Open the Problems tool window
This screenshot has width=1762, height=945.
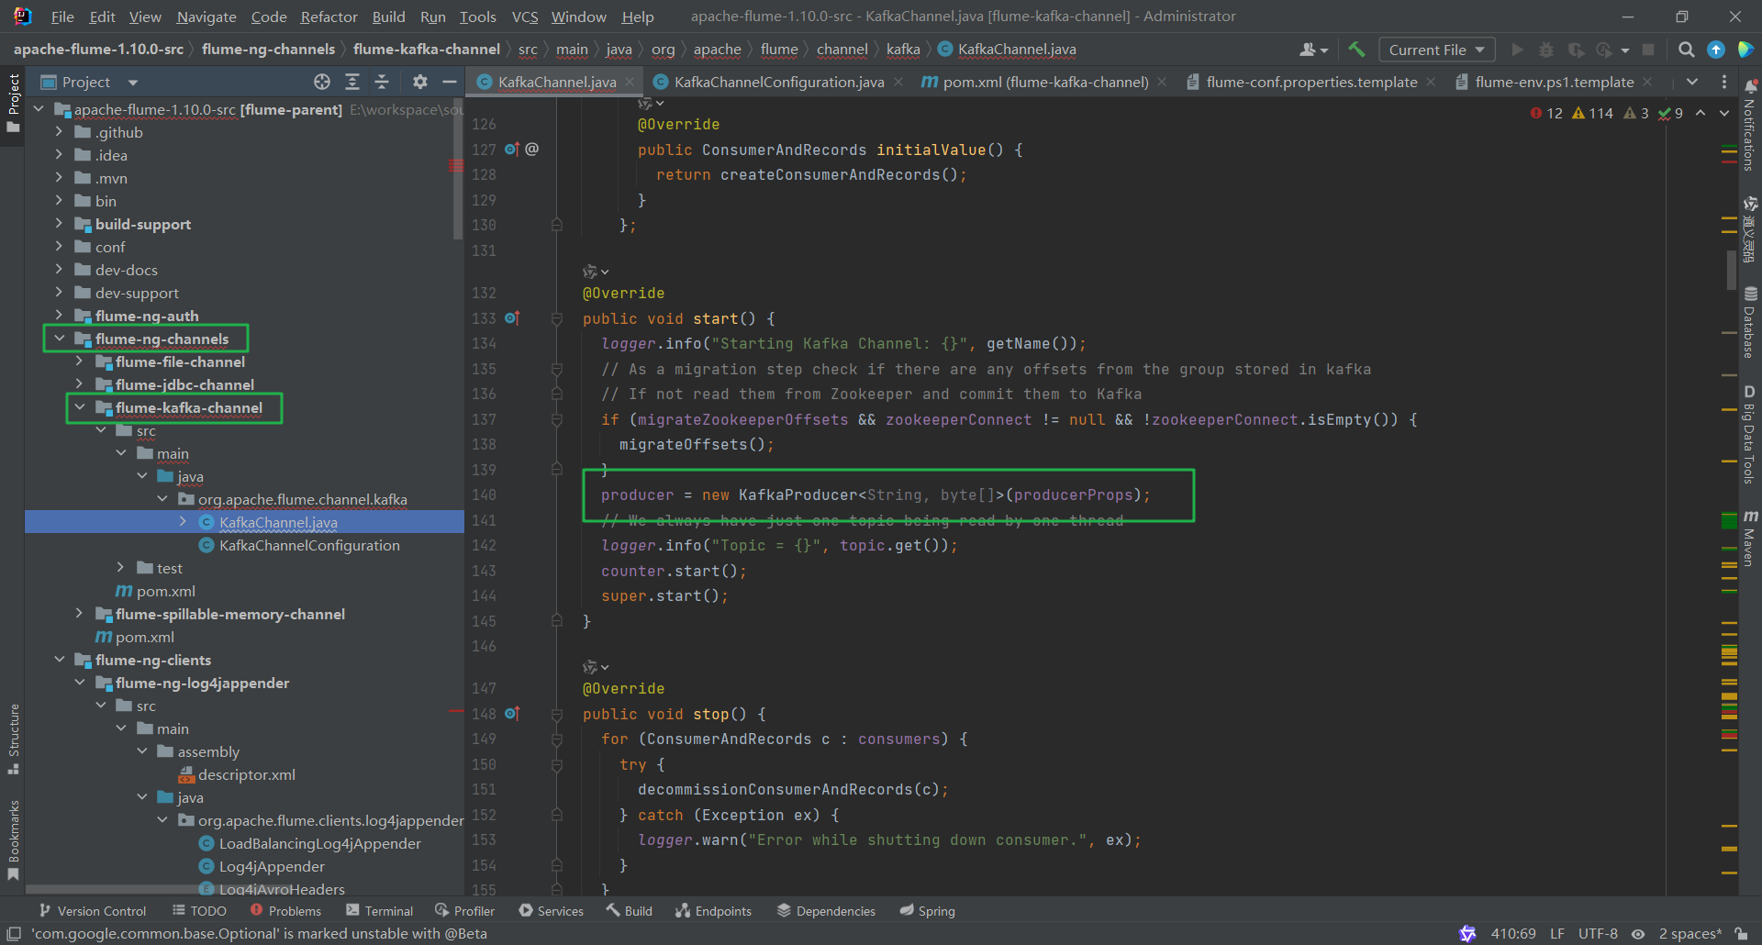click(x=285, y=910)
